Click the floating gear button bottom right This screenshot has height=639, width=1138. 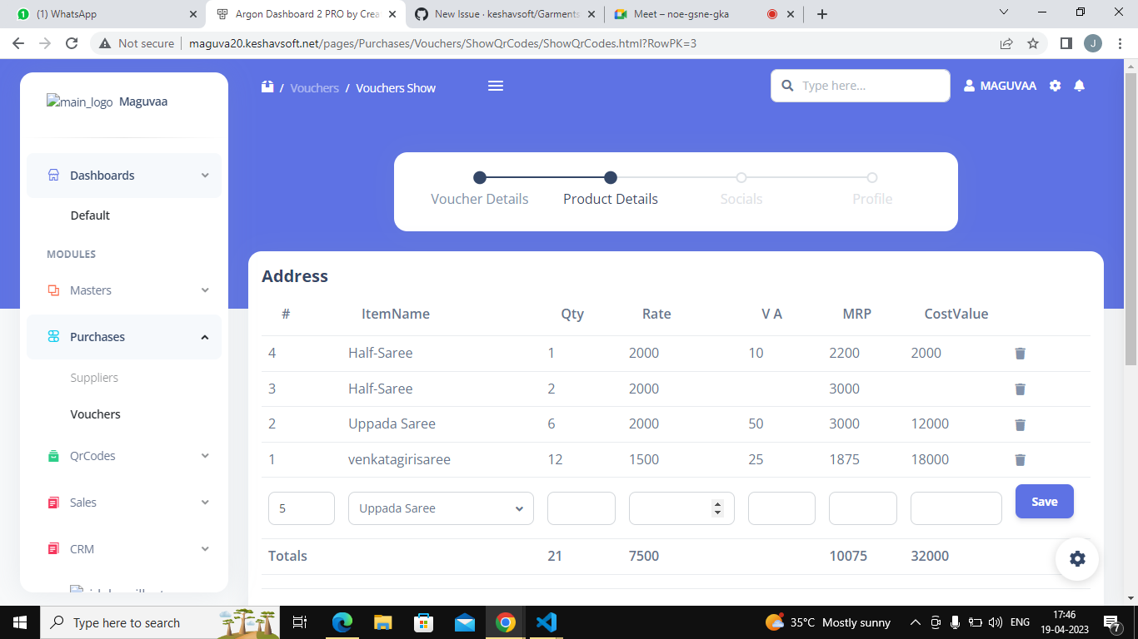tap(1077, 558)
